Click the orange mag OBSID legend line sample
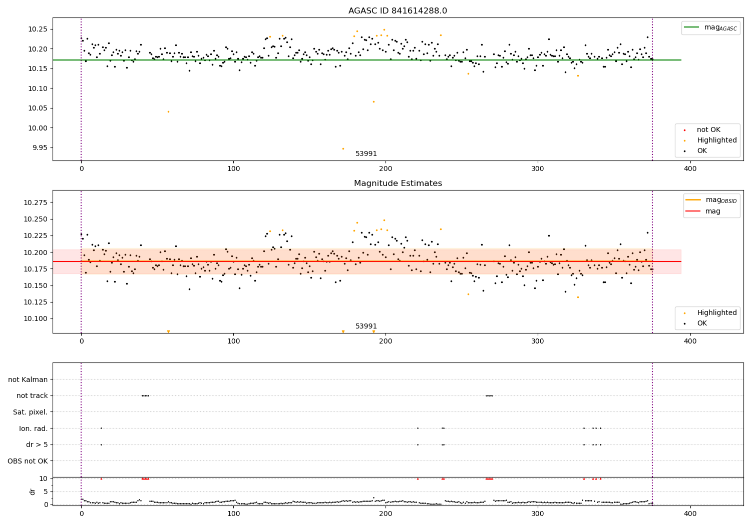The width and height of the screenshot is (751, 525). (x=693, y=200)
